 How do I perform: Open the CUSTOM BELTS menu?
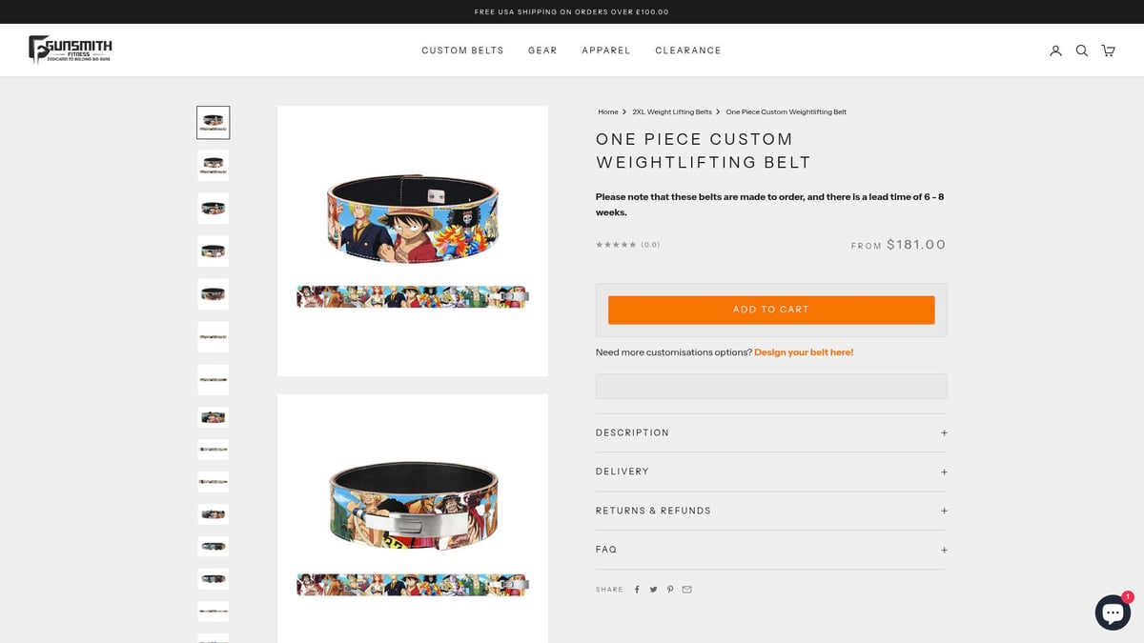pyautogui.click(x=462, y=50)
